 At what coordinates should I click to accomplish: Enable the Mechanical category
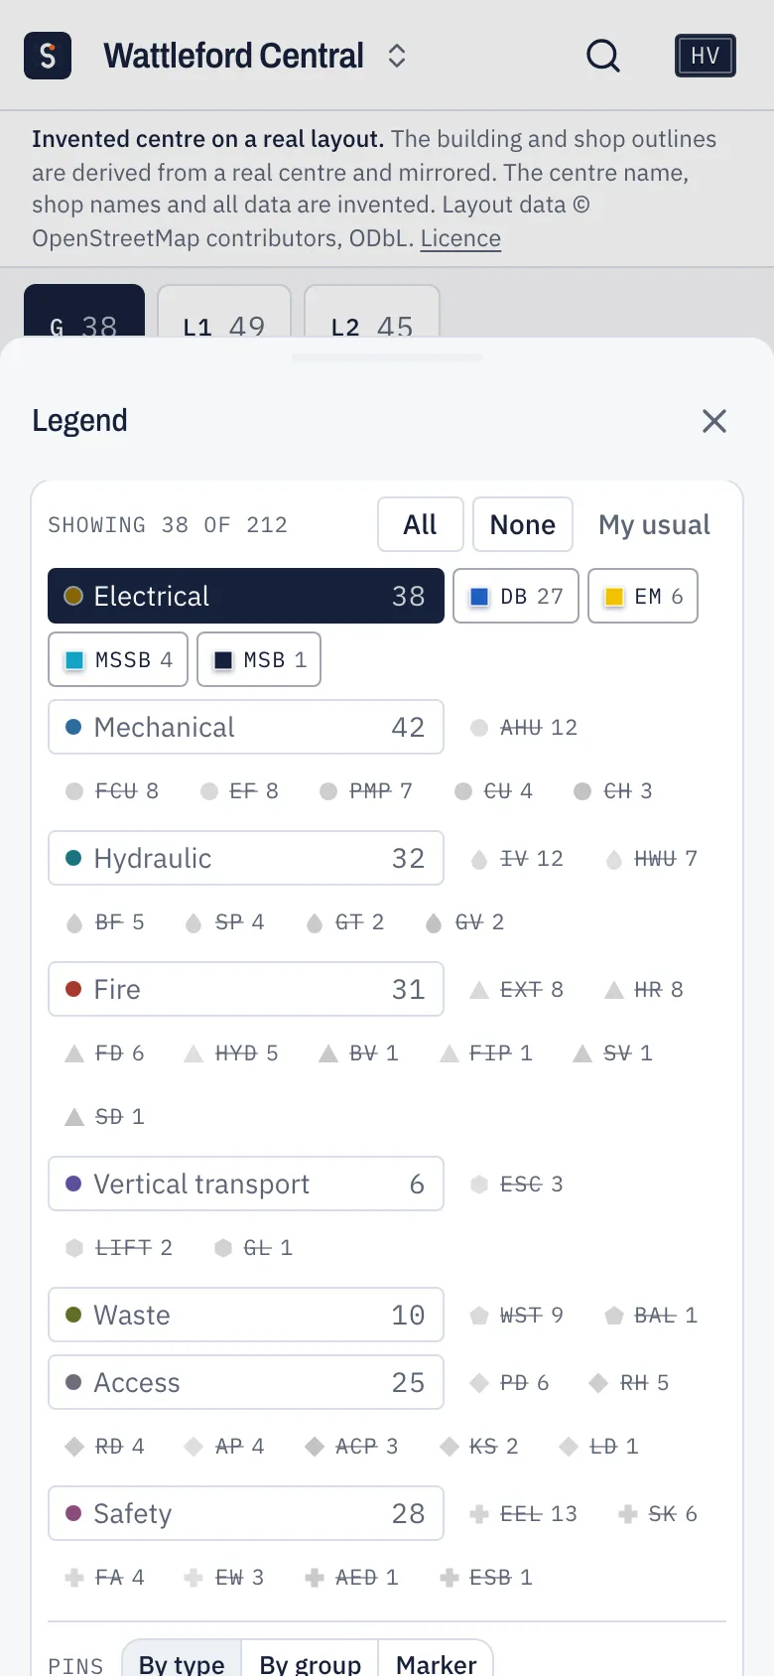[x=246, y=727]
